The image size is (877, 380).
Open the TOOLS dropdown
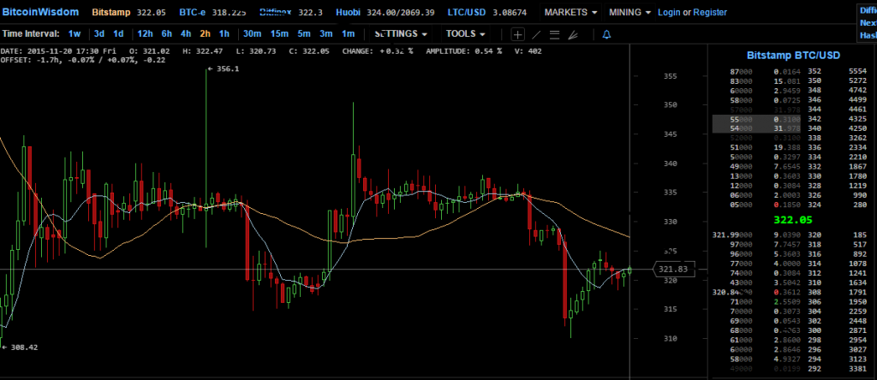[465, 34]
